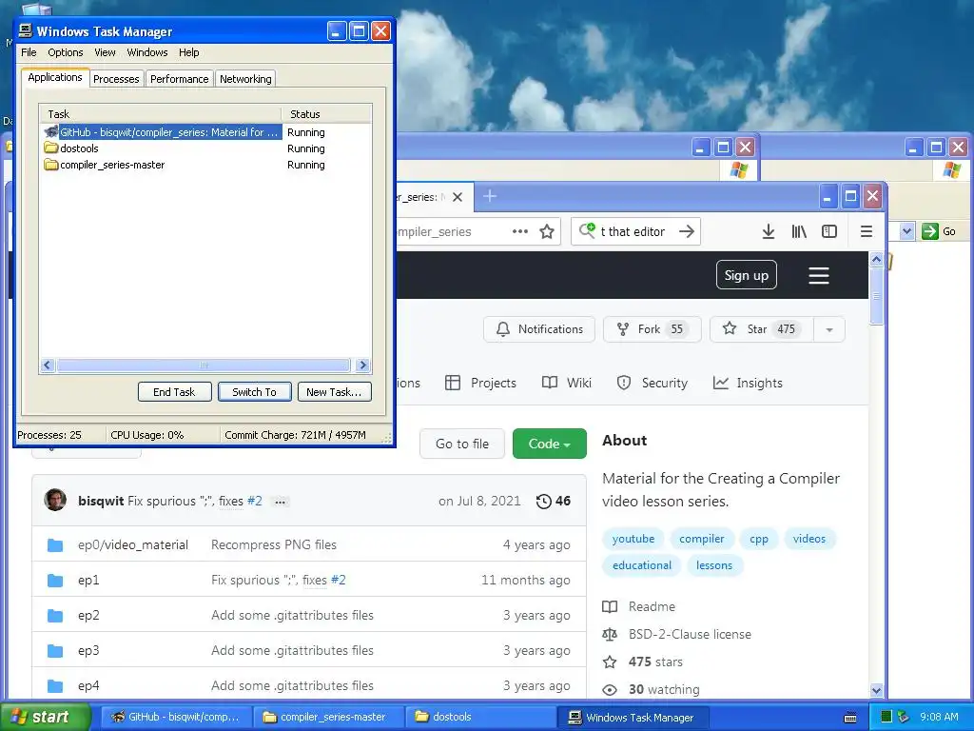Open the BSD-2-Clause license link

coord(691,635)
